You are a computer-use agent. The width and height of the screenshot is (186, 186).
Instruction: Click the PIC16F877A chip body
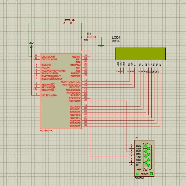coord(61,92)
